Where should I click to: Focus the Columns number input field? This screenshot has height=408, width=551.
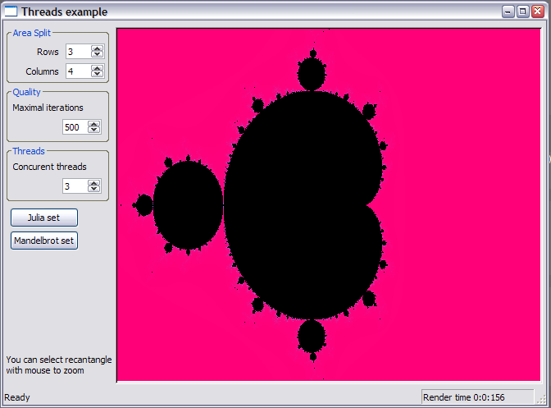tap(78, 71)
